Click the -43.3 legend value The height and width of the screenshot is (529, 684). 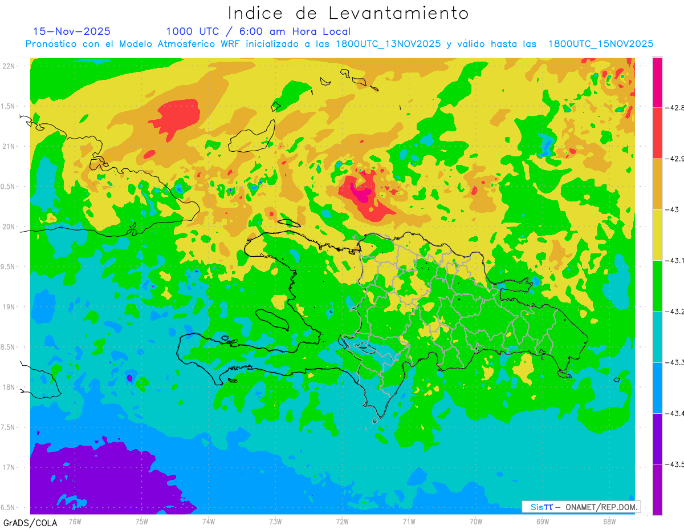click(675, 362)
